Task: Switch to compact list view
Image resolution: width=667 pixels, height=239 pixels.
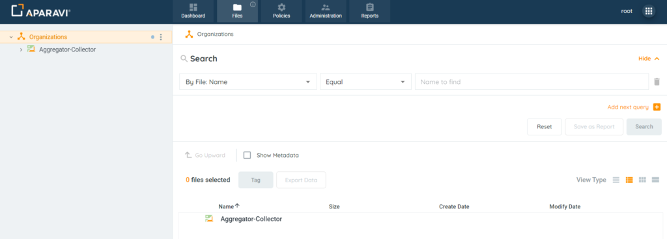Action: click(x=616, y=180)
